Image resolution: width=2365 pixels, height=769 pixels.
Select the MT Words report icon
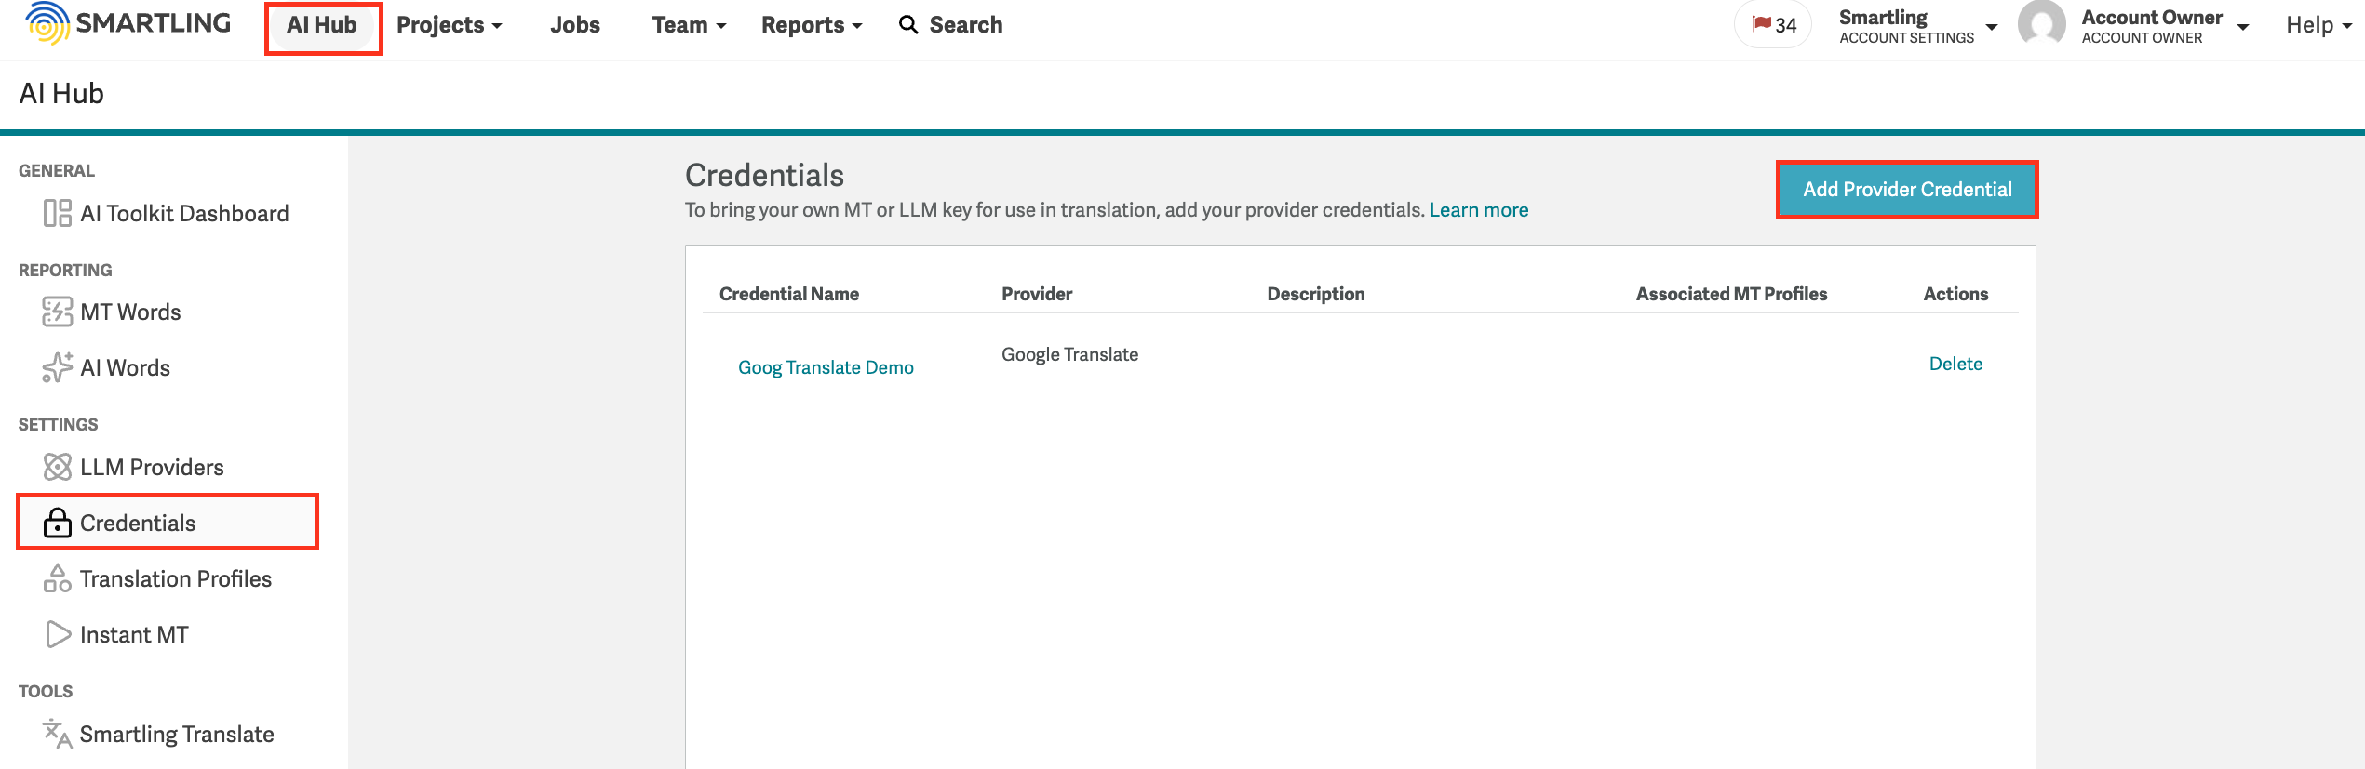(x=57, y=312)
